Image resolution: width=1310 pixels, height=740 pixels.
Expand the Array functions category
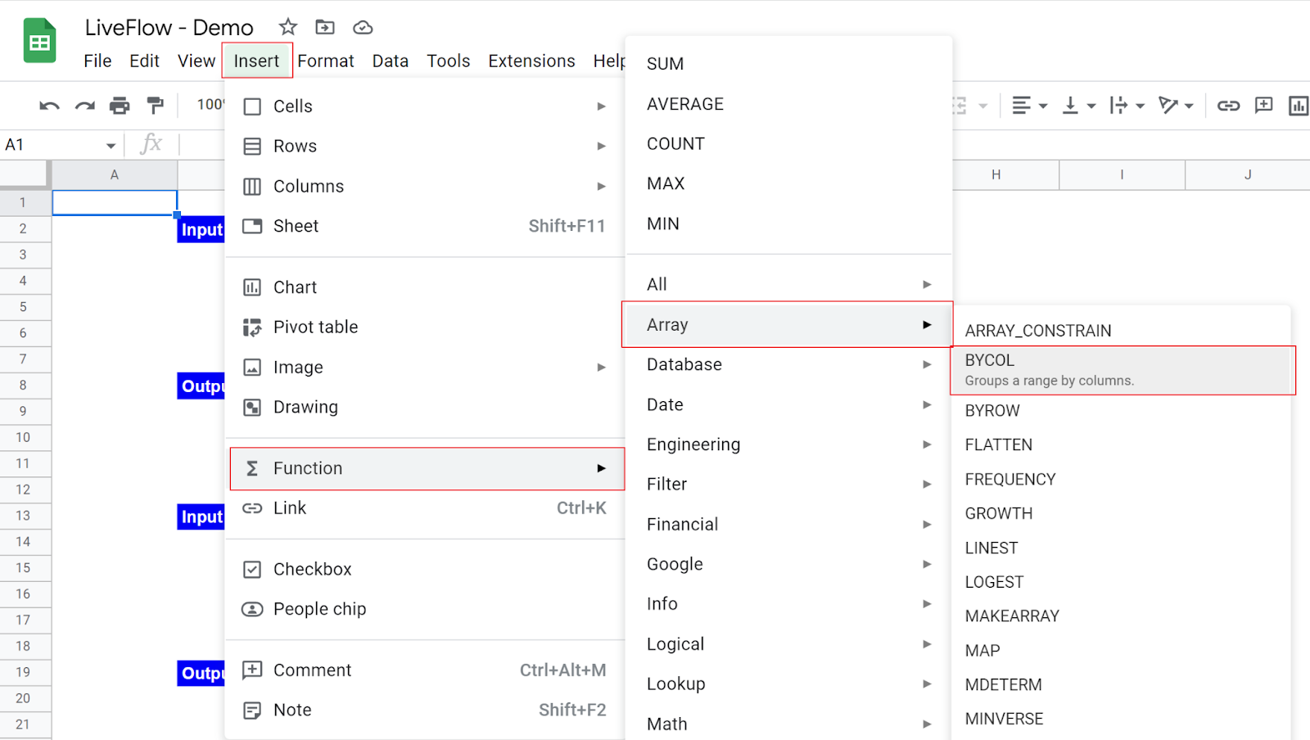point(788,325)
